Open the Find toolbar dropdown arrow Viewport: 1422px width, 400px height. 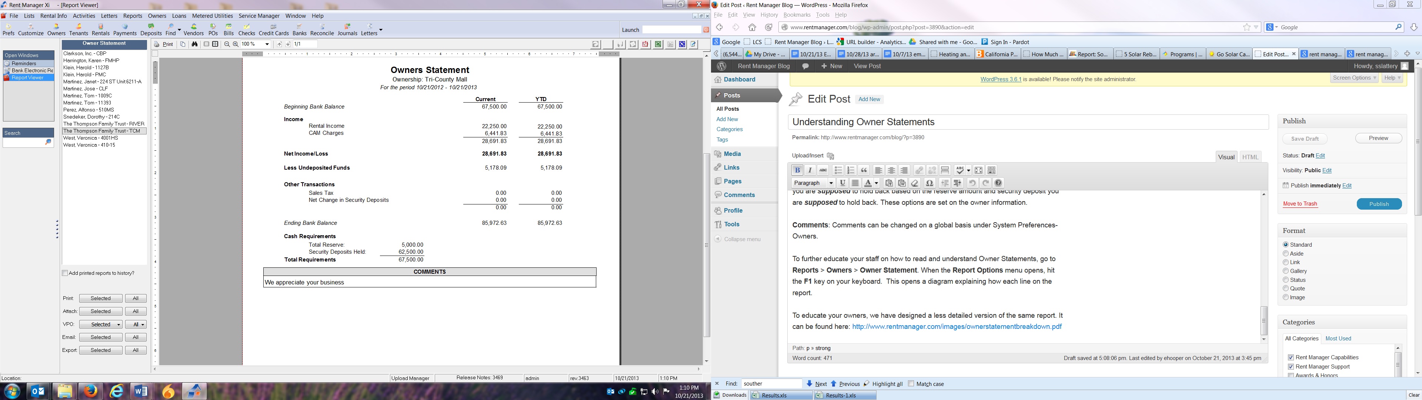coord(179,29)
